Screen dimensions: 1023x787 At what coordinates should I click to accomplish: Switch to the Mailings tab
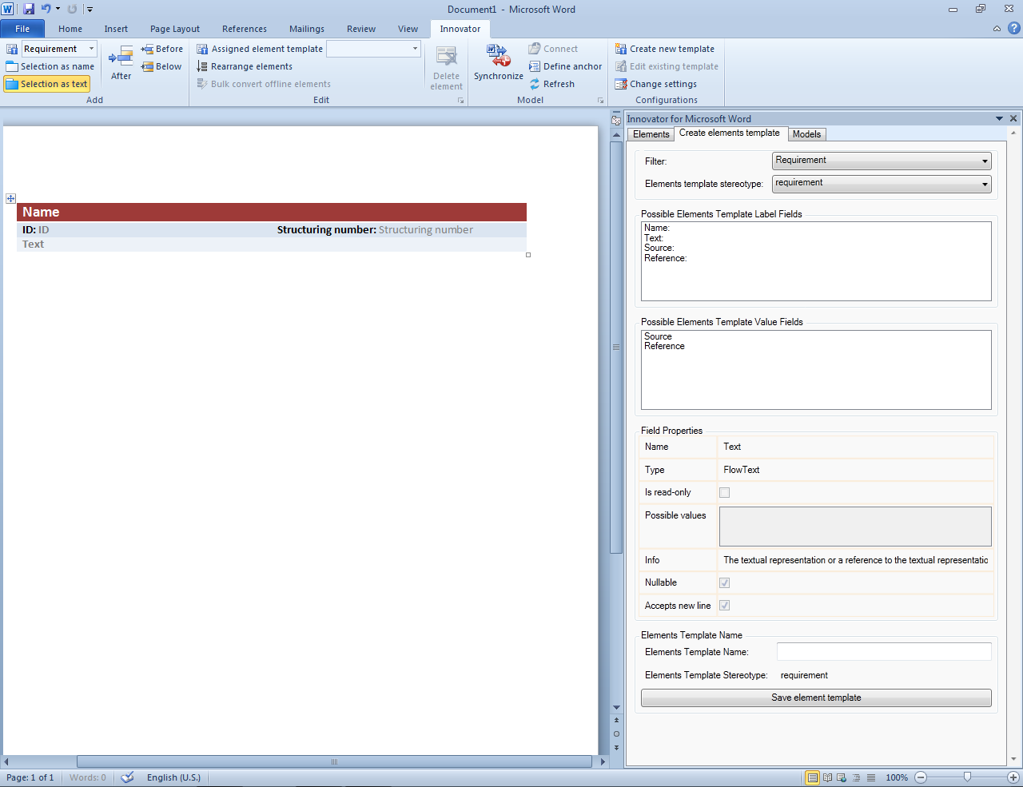[307, 29]
